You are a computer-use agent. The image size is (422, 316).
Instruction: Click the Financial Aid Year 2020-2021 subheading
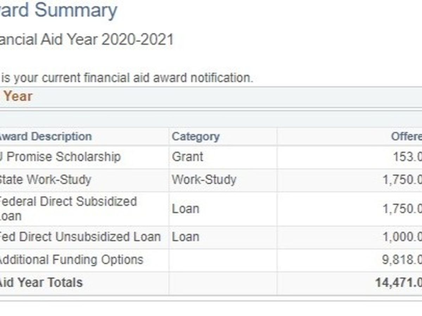click(87, 40)
